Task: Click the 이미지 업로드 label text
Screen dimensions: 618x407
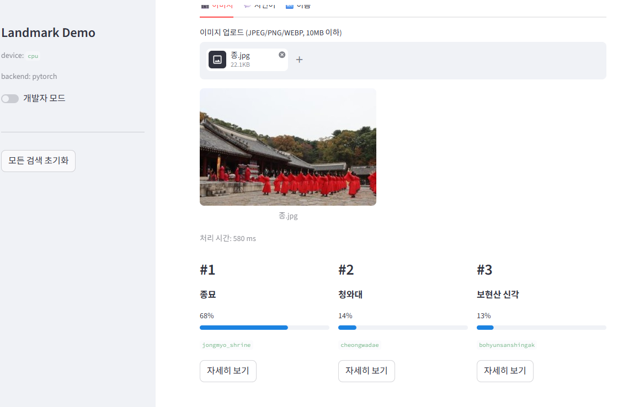Action: click(x=271, y=33)
